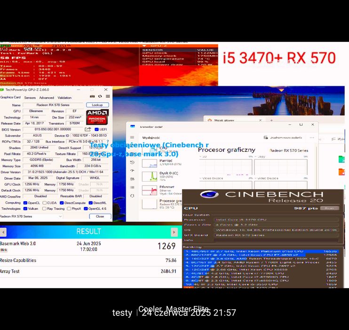The width and height of the screenshot is (349, 330).
Task: Open the Video Decode graph dropdown
Action: pyautogui.click(x=255, y=178)
